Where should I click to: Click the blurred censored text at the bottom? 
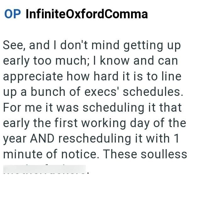[44, 170]
